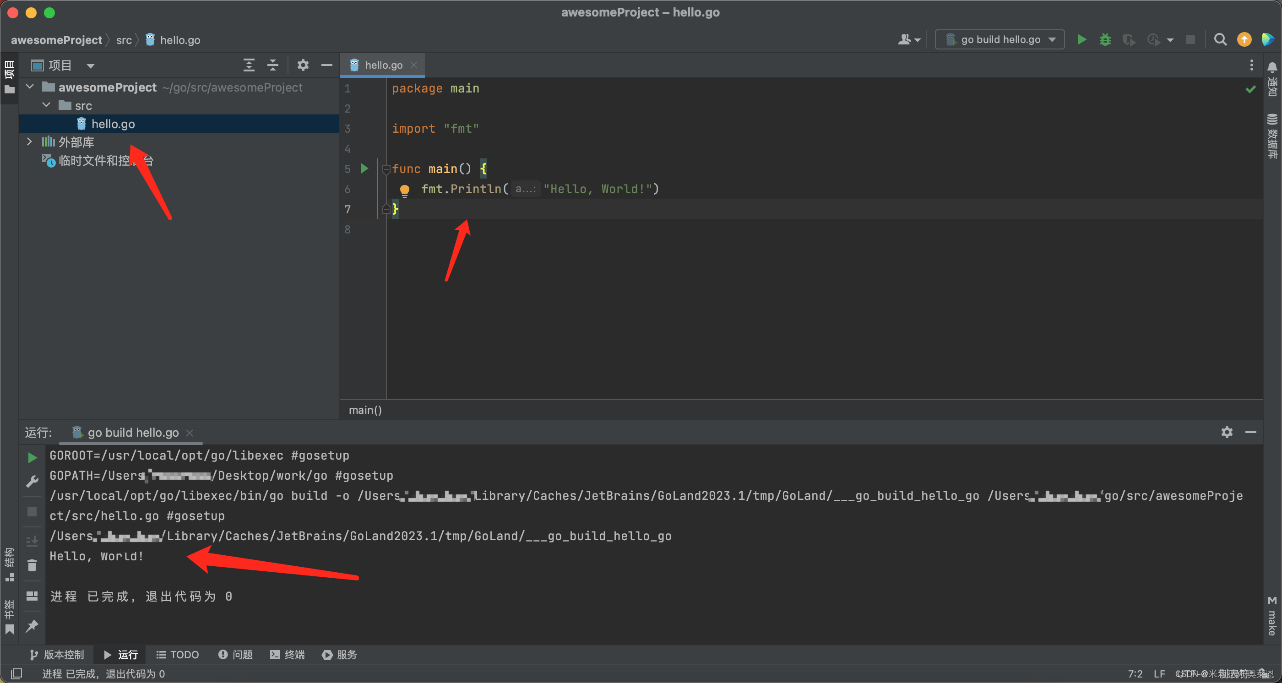Click the green Run button in top toolbar

[1081, 39]
